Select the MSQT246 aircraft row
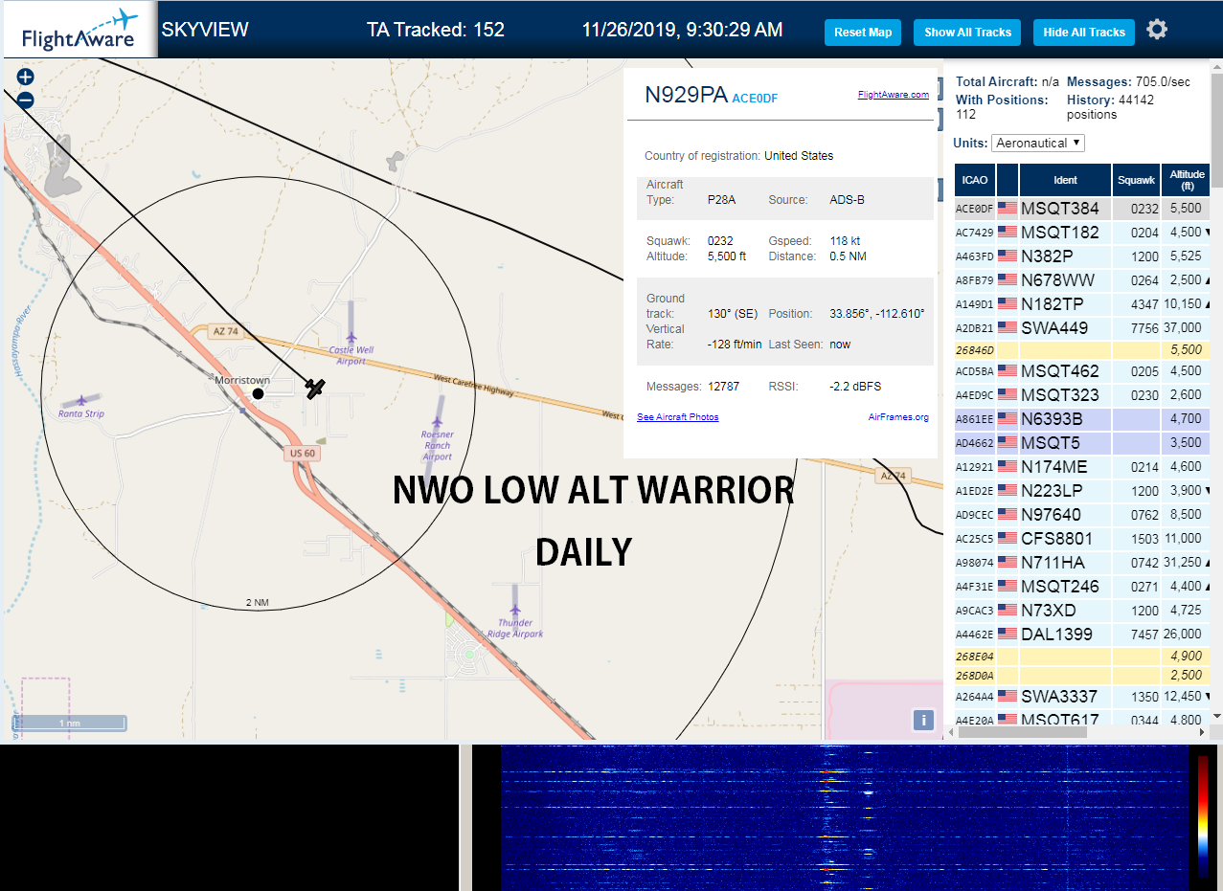The height and width of the screenshot is (891, 1223). click(x=1082, y=586)
